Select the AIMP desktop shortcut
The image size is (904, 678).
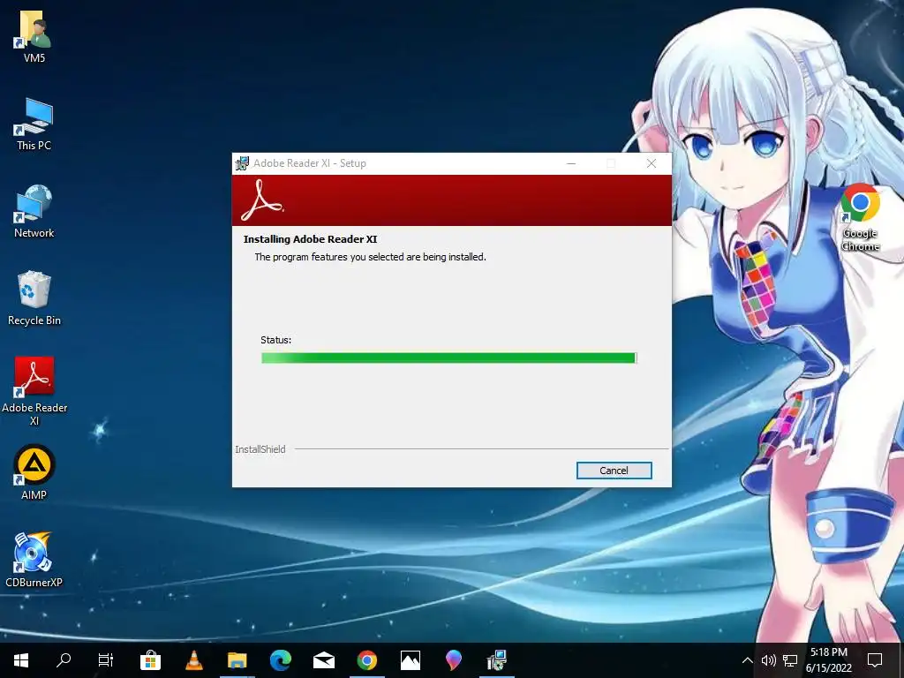(34, 471)
